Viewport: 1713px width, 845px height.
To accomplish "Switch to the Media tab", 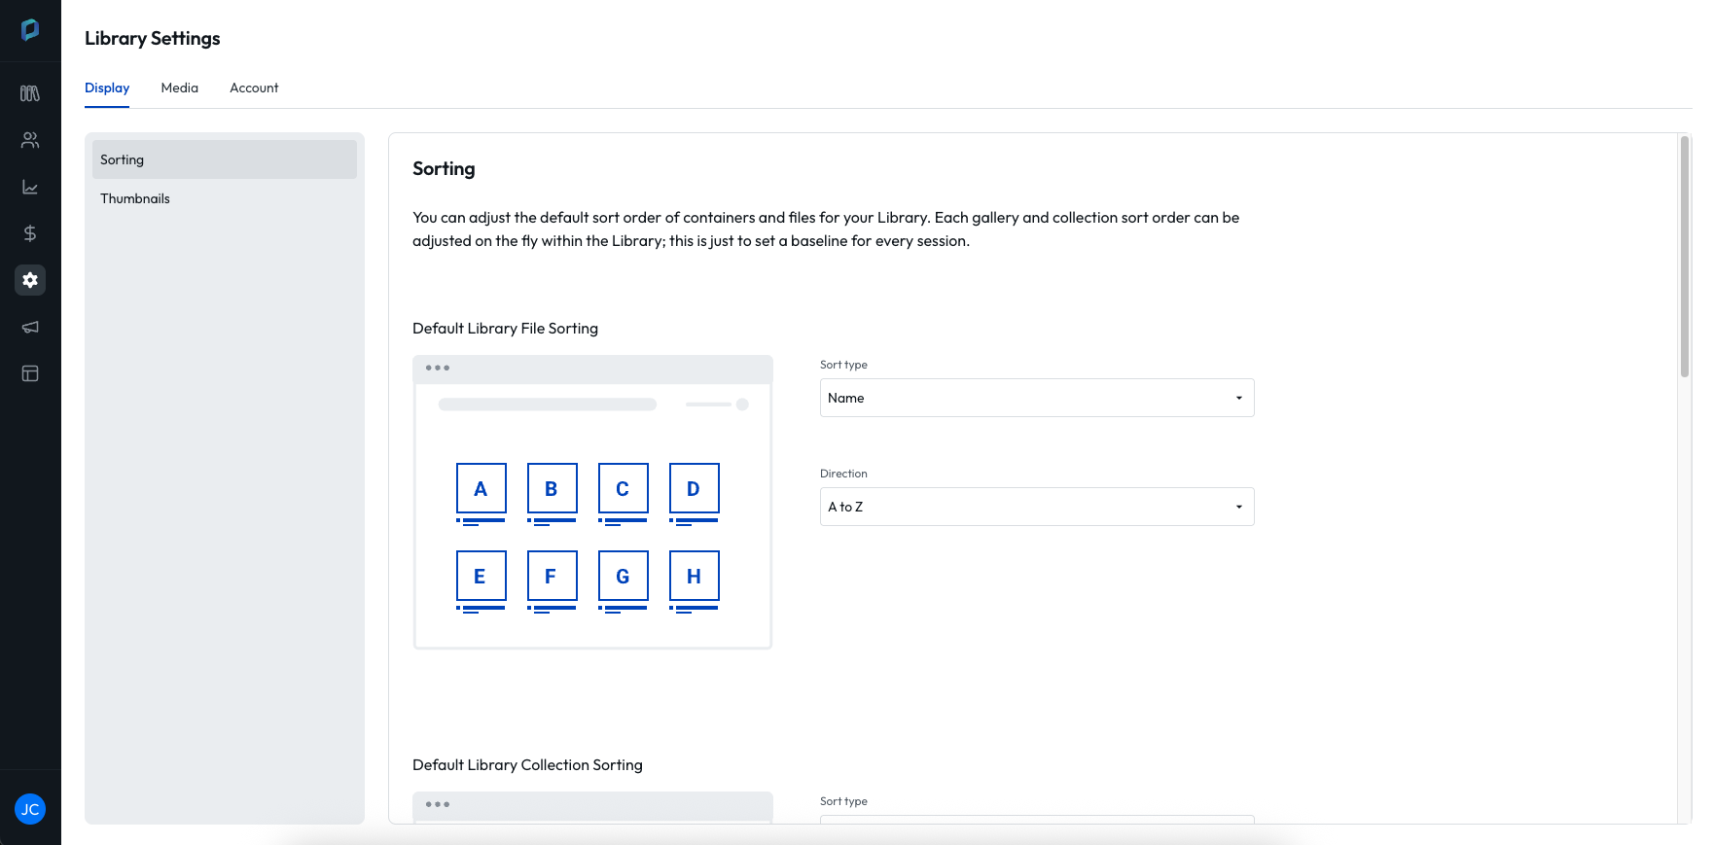I will tap(180, 88).
